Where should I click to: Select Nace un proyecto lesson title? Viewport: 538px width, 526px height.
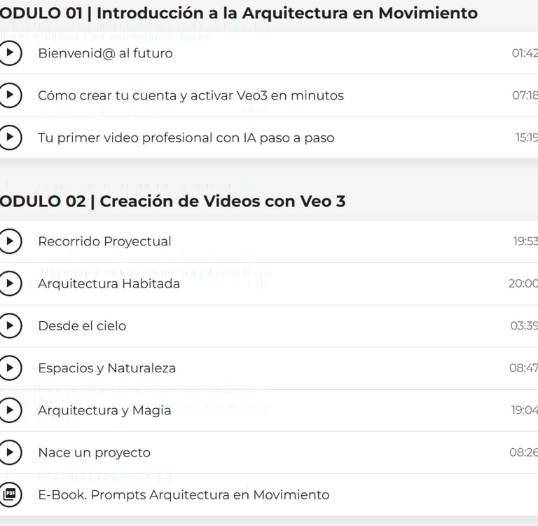click(x=94, y=452)
